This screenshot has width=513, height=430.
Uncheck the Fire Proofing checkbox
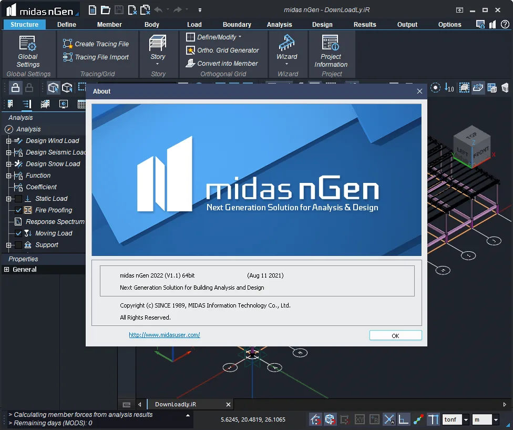(18, 210)
